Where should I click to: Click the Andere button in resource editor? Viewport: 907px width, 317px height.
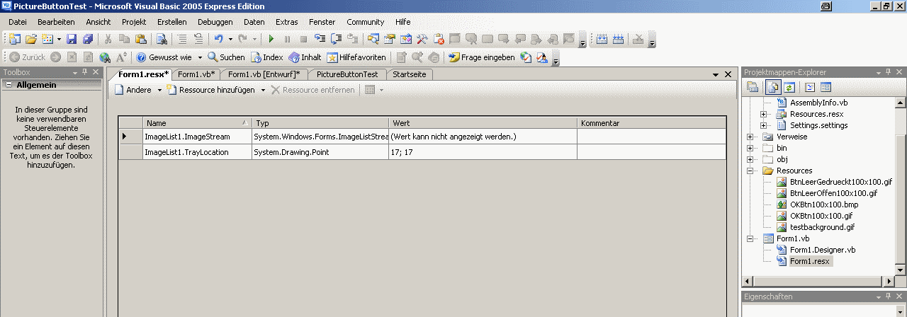click(133, 90)
